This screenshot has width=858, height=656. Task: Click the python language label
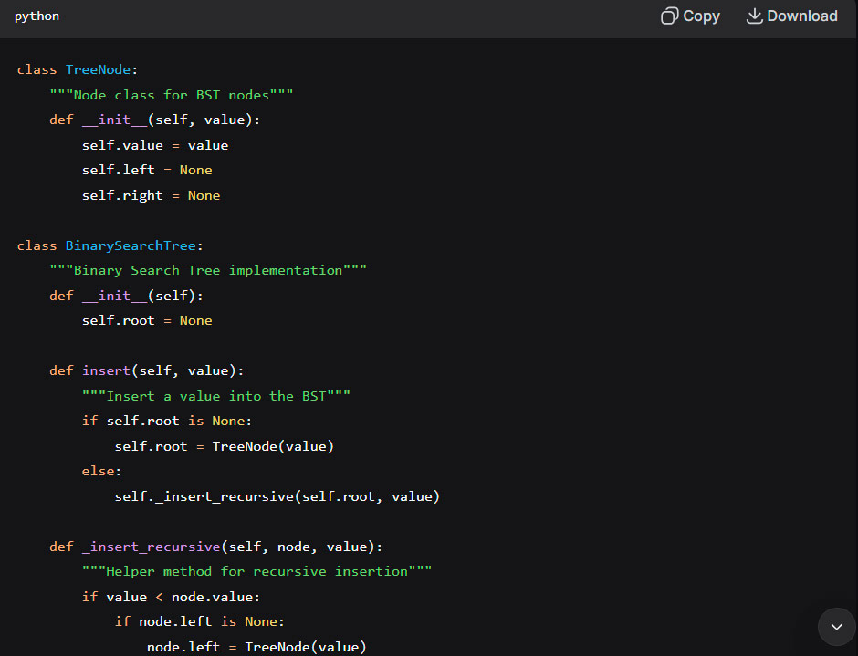[37, 16]
